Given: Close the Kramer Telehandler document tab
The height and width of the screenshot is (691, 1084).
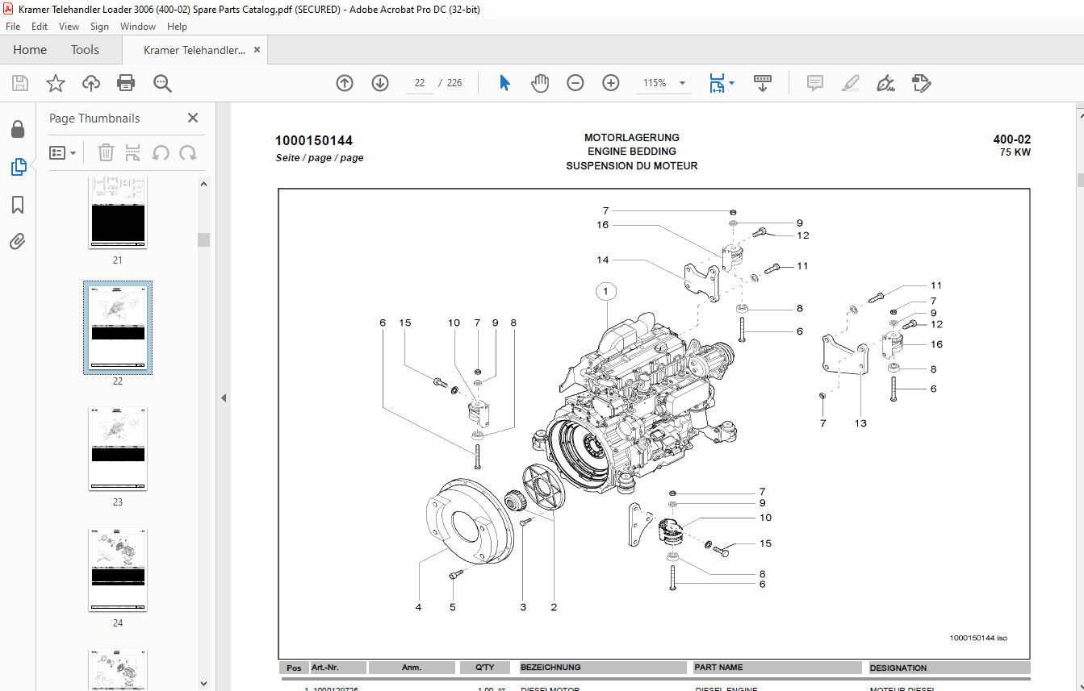Looking at the screenshot, I should [x=257, y=50].
